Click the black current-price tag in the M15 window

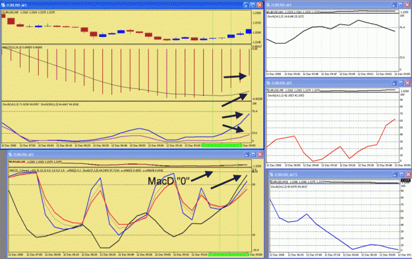(x=405, y=181)
